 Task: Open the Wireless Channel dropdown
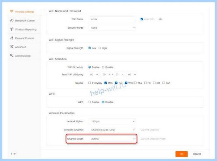pyautogui.click(x=112, y=130)
